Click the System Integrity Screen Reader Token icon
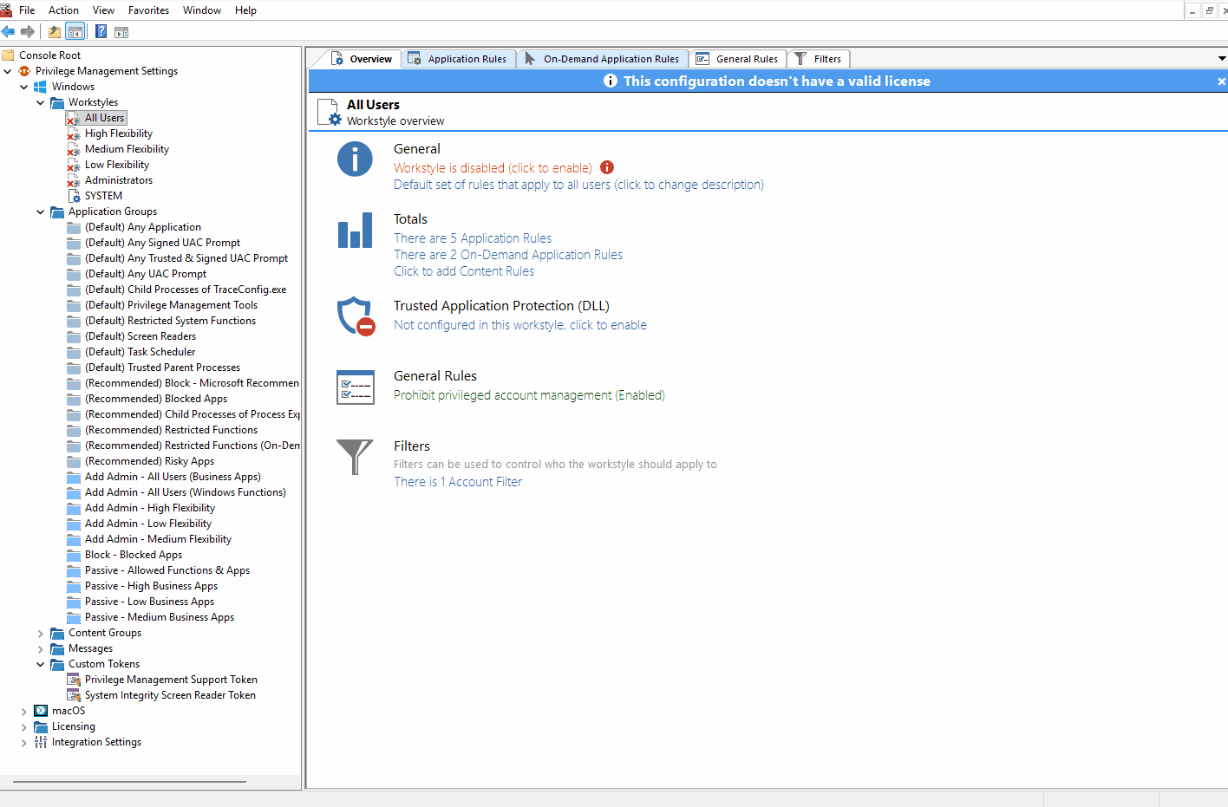1228x807 pixels. 74,695
